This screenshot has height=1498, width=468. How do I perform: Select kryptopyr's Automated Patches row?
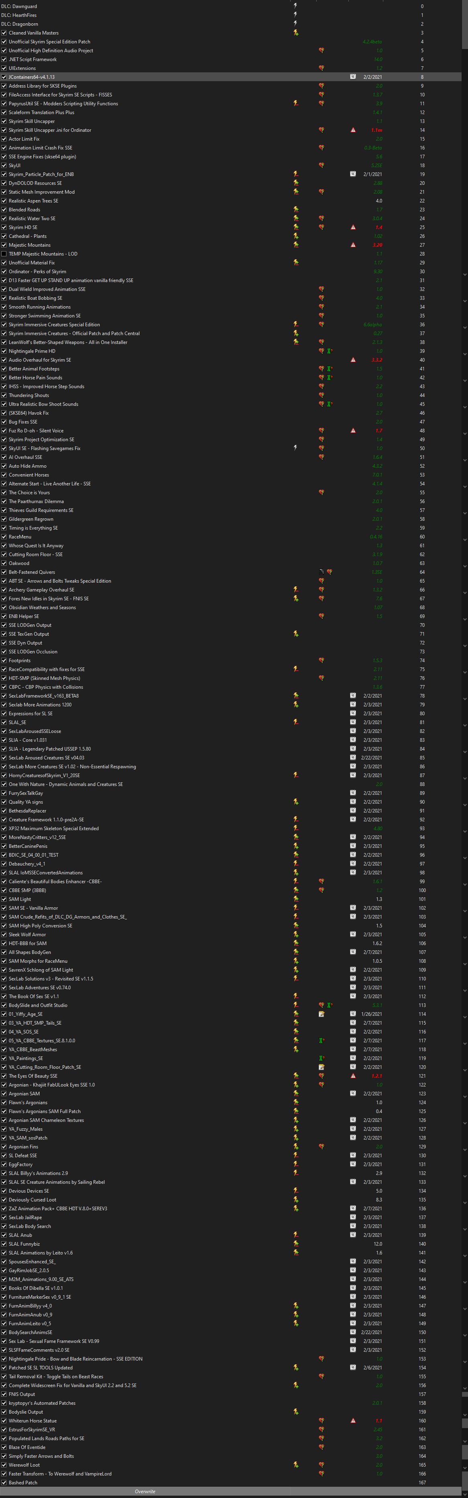tap(230, 1403)
